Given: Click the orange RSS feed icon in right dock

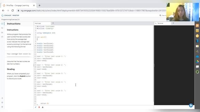Looking at the screenshot, I should (x=197, y=26).
